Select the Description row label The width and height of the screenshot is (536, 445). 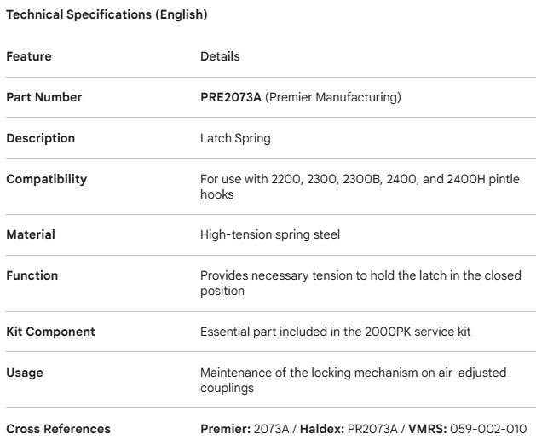pos(41,138)
